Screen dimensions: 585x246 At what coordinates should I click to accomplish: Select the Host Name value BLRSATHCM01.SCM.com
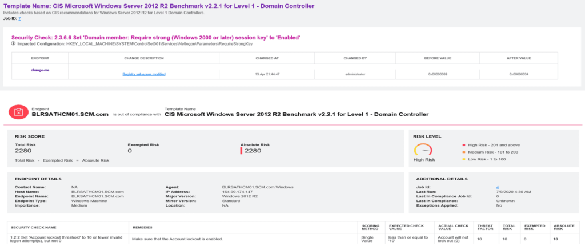(x=97, y=192)
